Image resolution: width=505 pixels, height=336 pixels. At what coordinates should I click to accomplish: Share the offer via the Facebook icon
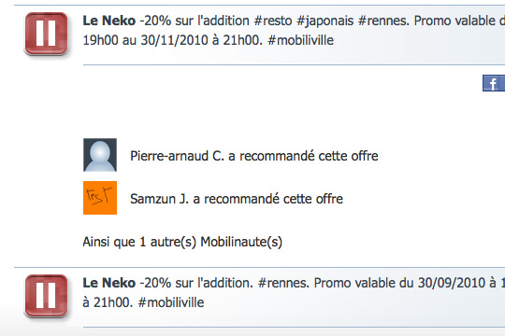494,83
